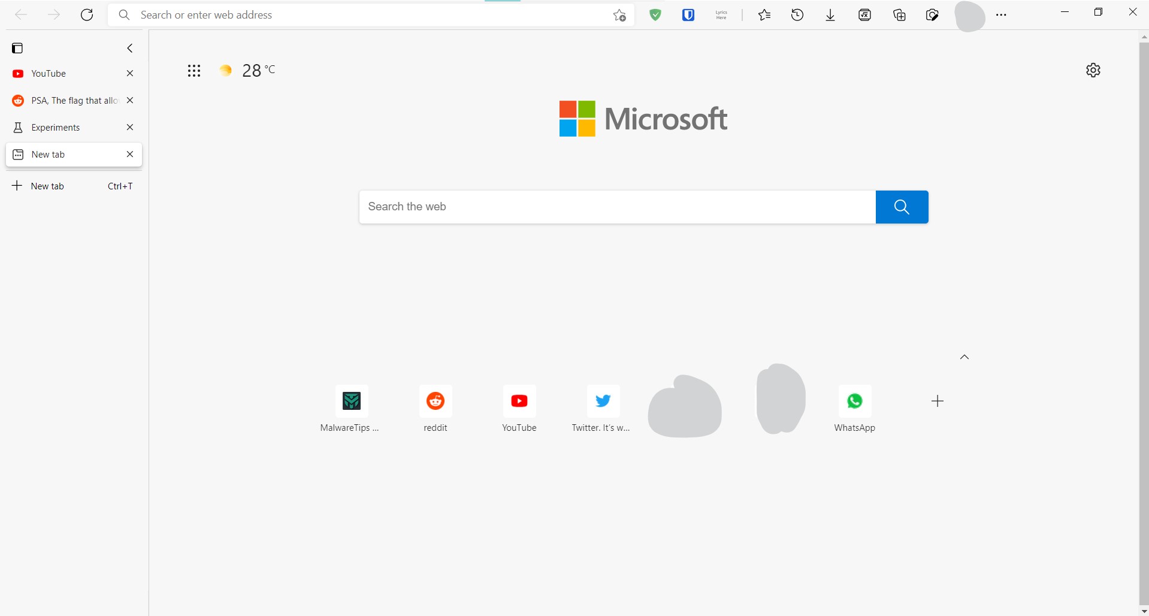This screenshot has width=1149, height=616.
Task: Open the Lyrics Here extension
Action: [721, 15]
